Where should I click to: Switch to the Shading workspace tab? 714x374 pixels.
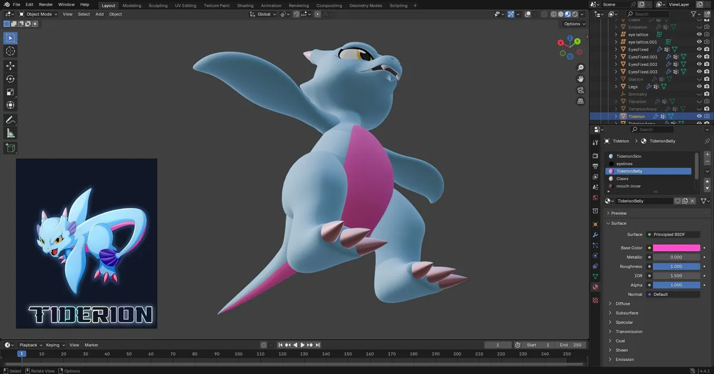point(245,6)
